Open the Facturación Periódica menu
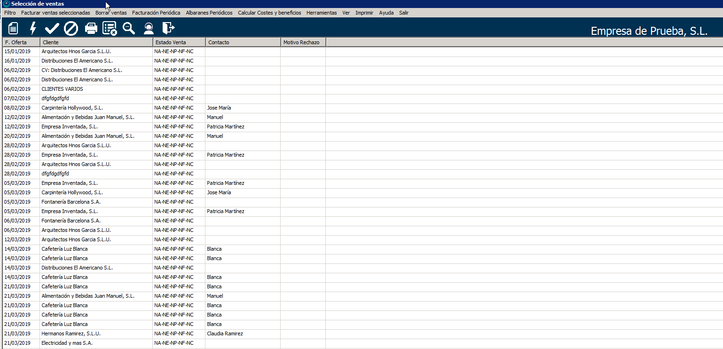The width and height of the screenshot is (723, 349). pyautogui.click(x=156, y=13)
